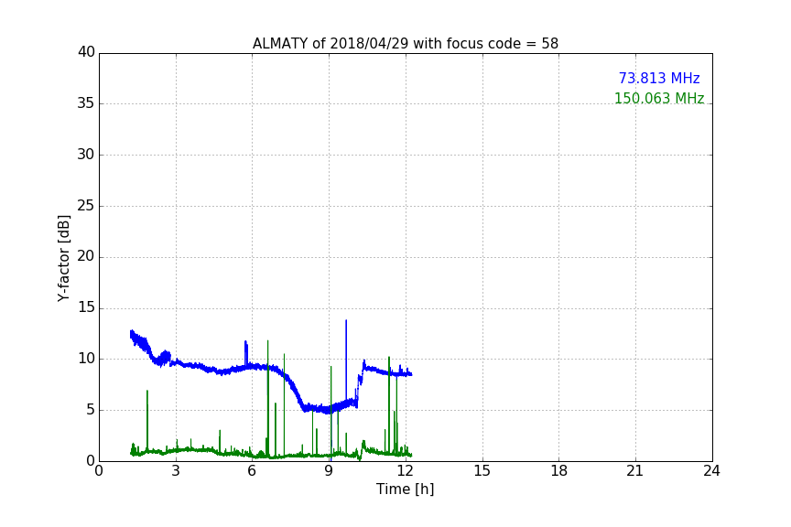The image size is (791, 527).
Task: Click the y-axis tick label '30'
Action: click(86, 155)
